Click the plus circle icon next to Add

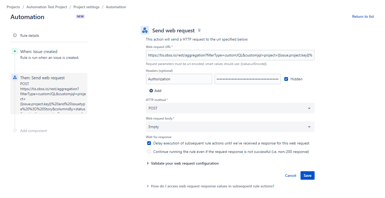151,91
